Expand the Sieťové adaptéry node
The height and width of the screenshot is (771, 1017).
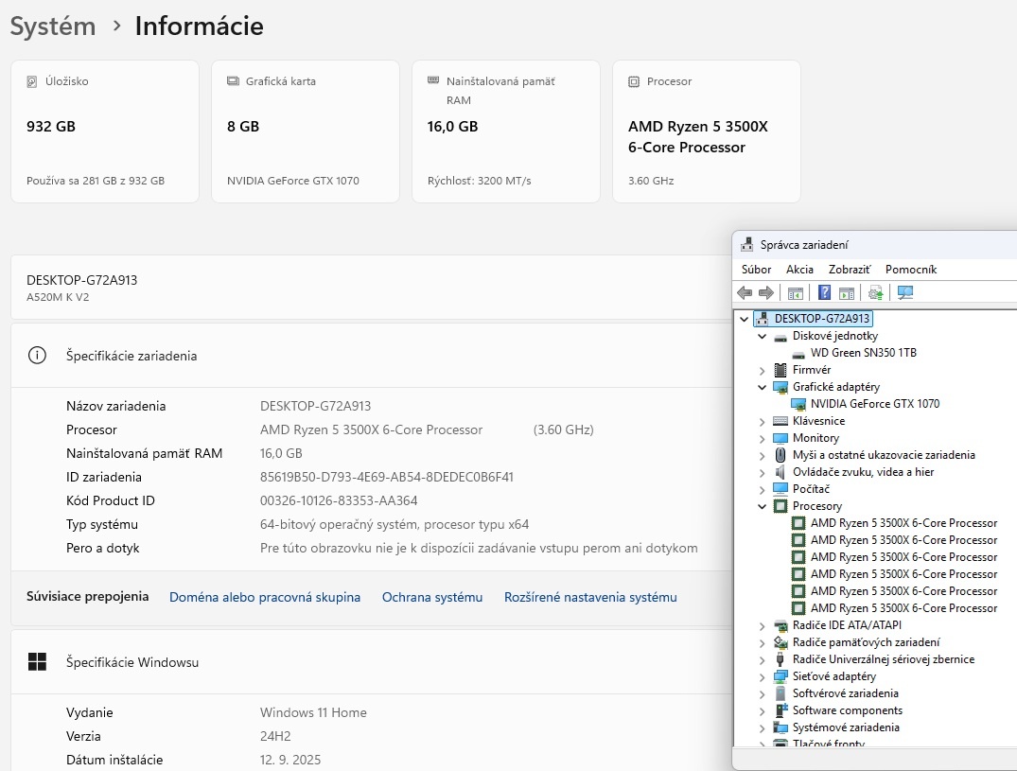click(x=763, y=676)
